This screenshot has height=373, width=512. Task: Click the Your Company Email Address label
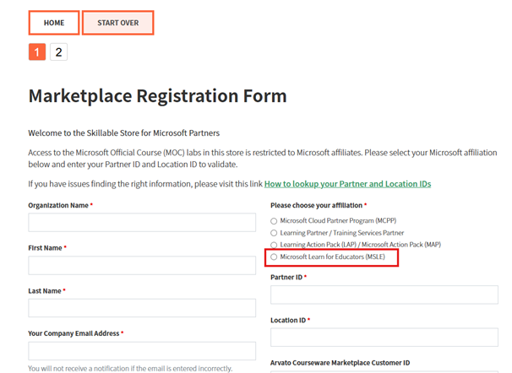pyautogui.click(x=74, y=333)
